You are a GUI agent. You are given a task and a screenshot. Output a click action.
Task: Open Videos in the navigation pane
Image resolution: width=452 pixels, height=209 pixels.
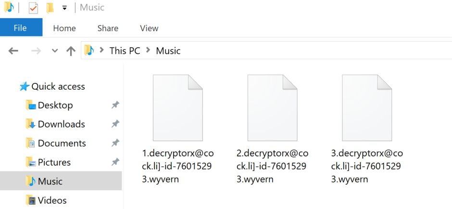pyautogui.click(x=52, y=200)
